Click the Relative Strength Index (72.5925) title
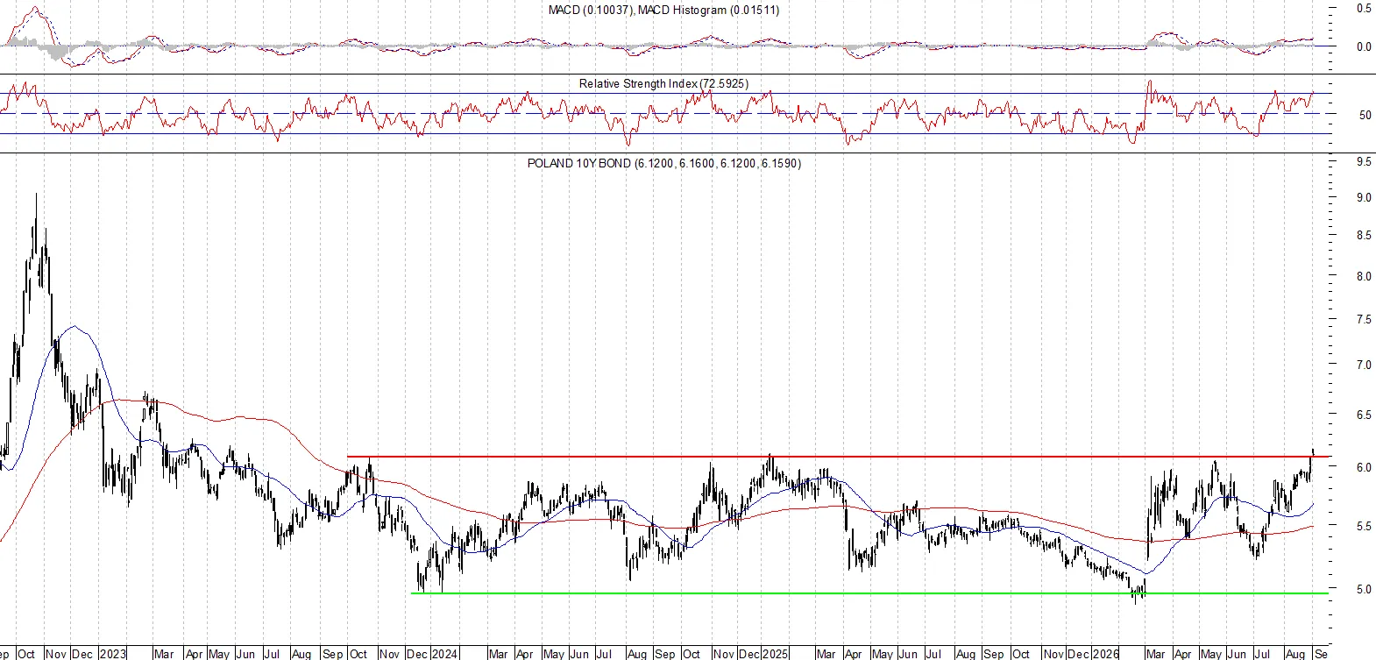The image size is (1376, 660). 663,83
